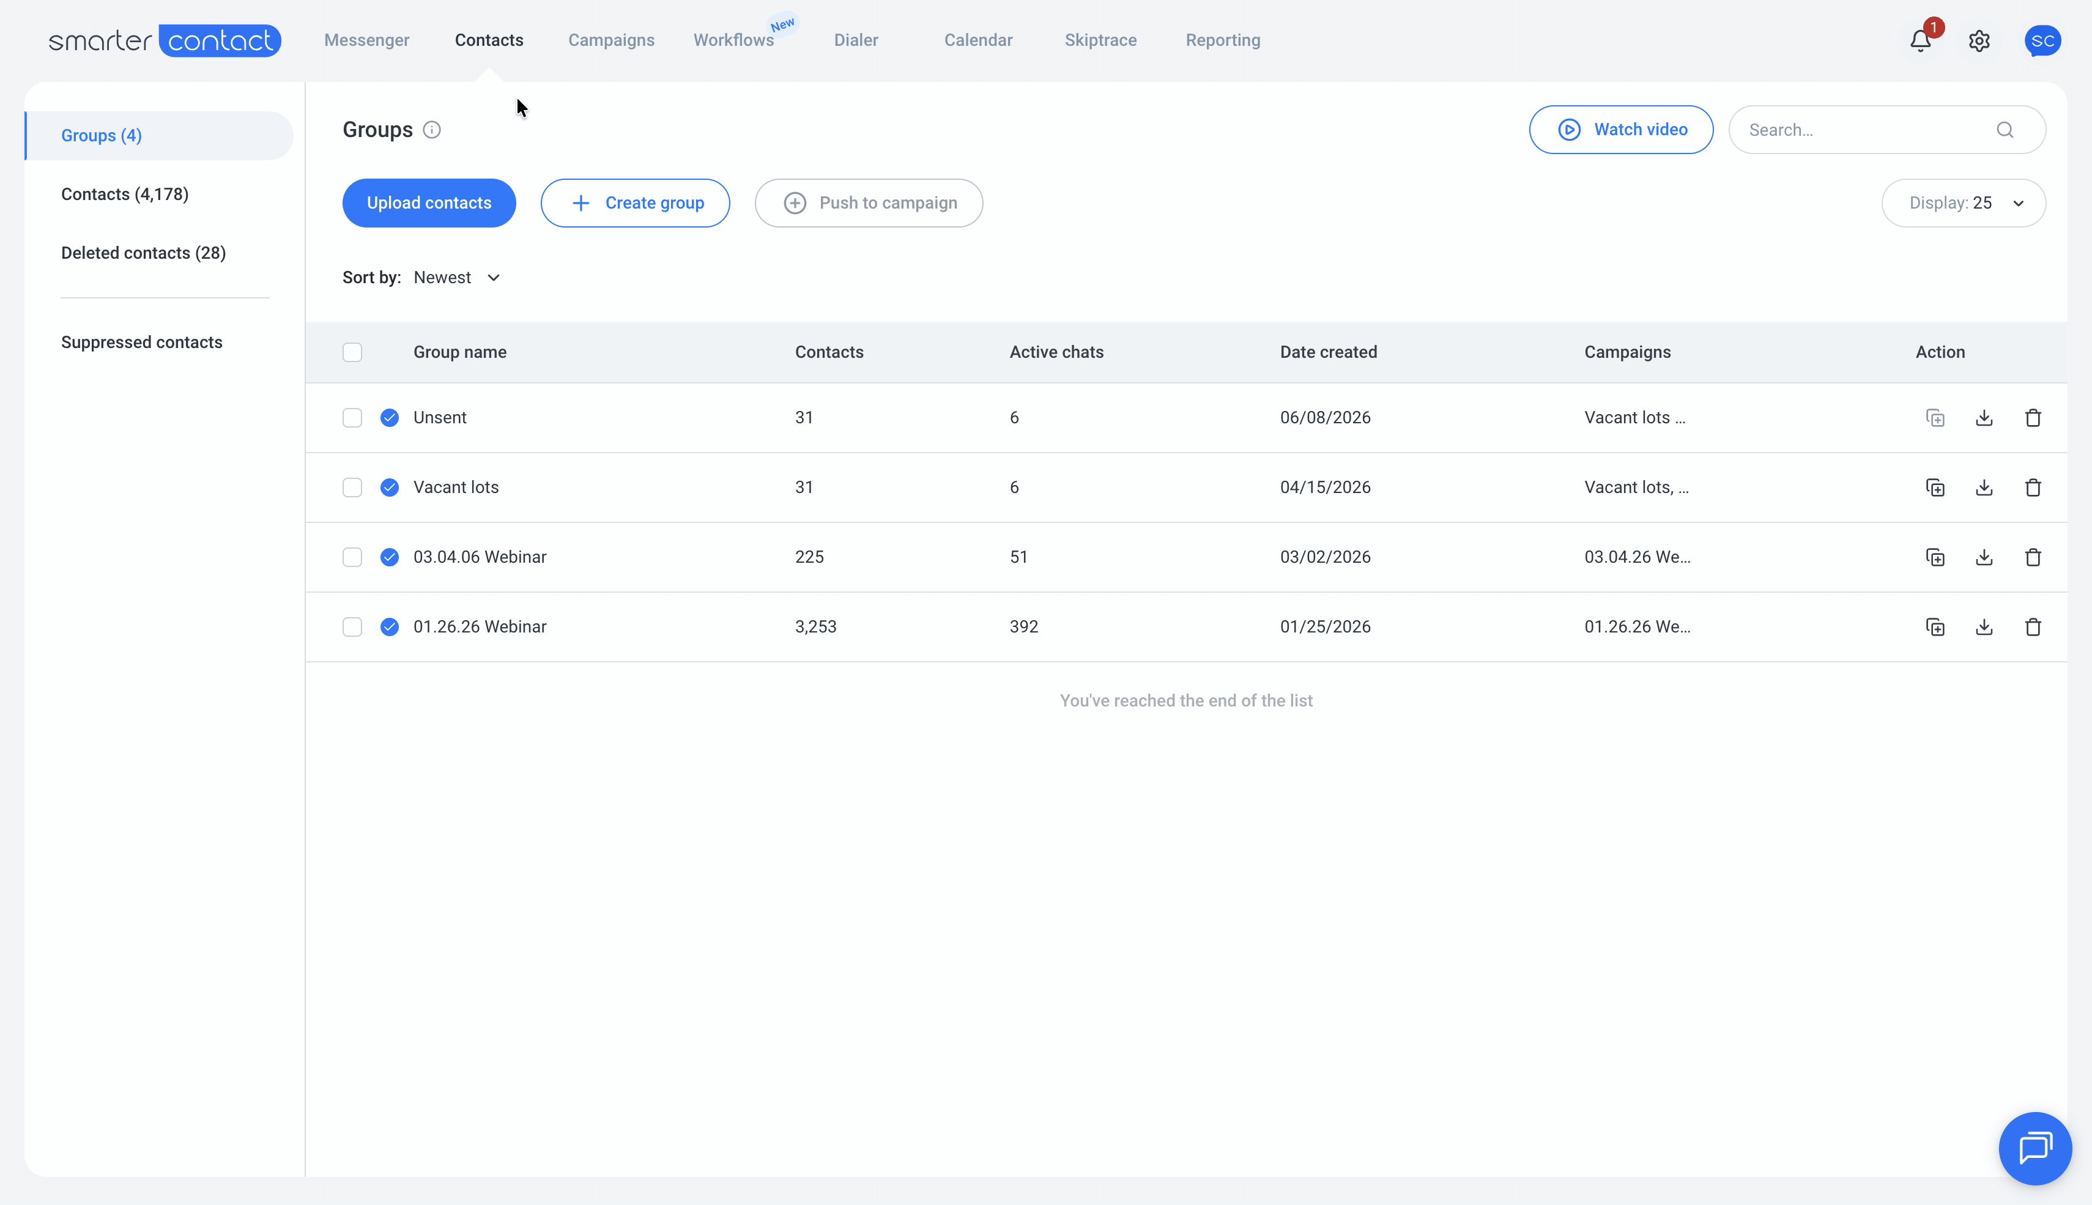Screen dimensions: 2092x1205
Task: Open the settings gear
Action: pyautogui.click(x=1979, y=40)
